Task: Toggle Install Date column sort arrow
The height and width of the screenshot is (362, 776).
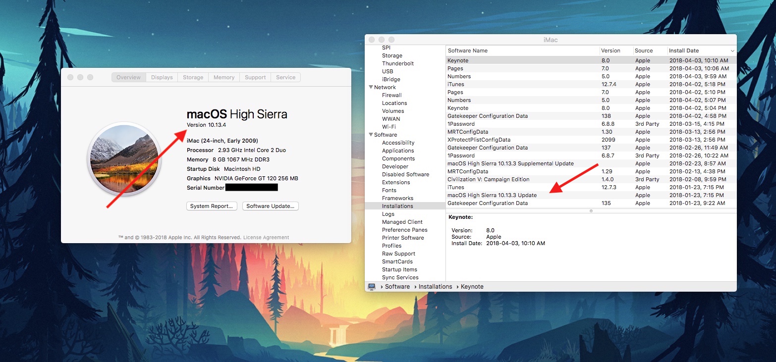Action: pos(732,51)
